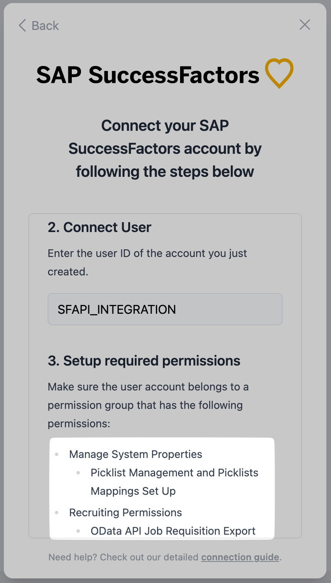Click Picklist Management and Picklists Mappings item
Screen dimensions: 331x583
click(x=174, y=482)
